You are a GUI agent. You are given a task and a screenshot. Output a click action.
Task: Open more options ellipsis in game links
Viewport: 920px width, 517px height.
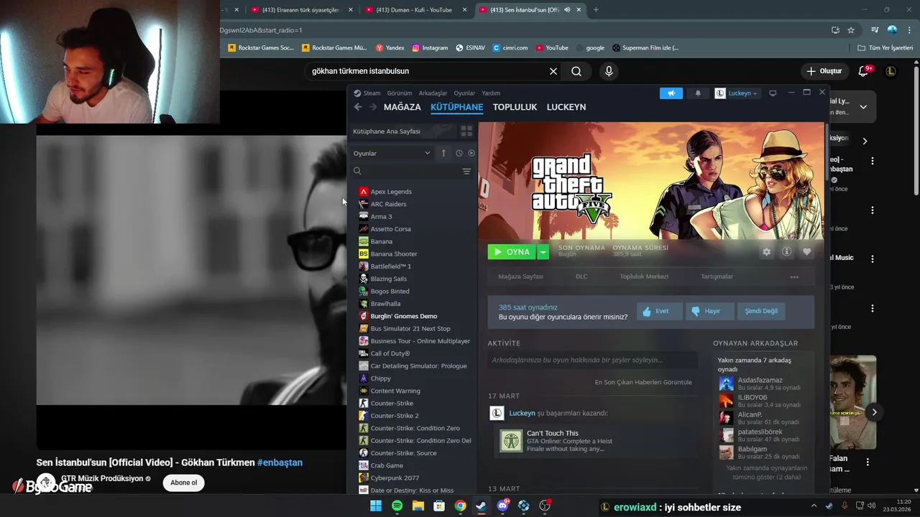click(x=794, y=276)
